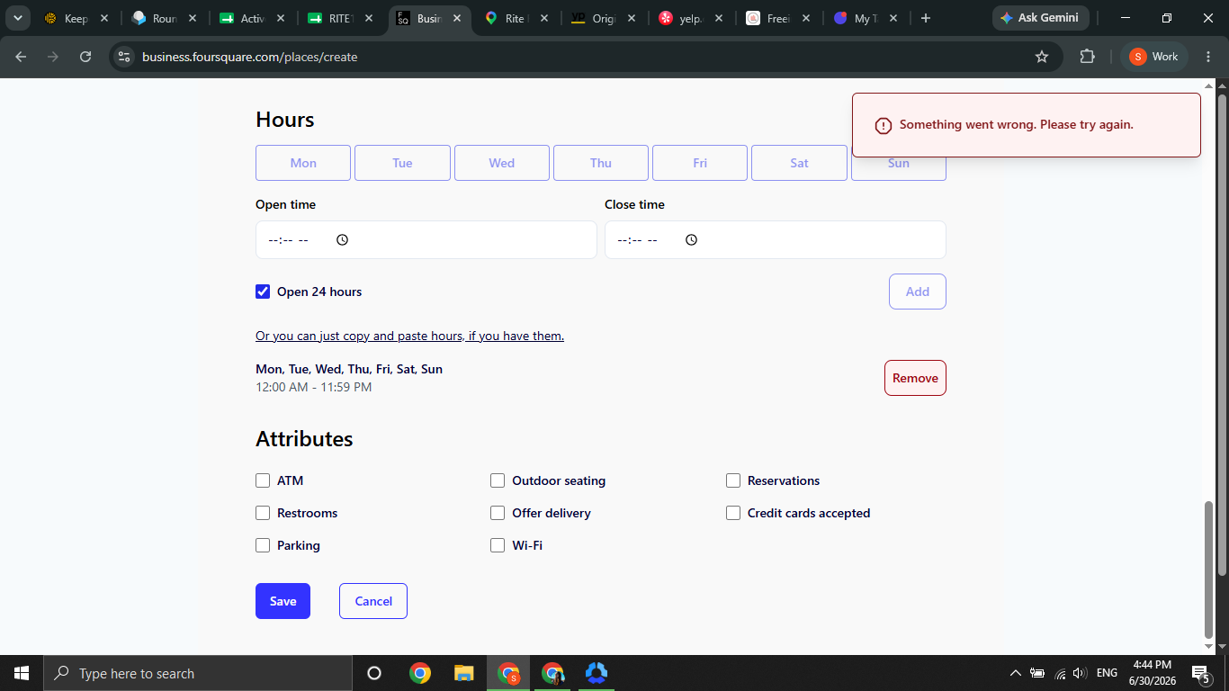Enable the ATM attribute checkbox
This screenshot has height=691, width=1229.
[263, 480]
